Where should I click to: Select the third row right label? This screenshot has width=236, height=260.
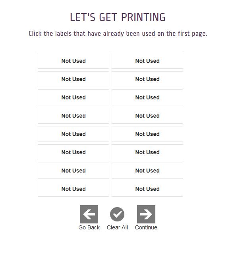(x=147, y=97)
